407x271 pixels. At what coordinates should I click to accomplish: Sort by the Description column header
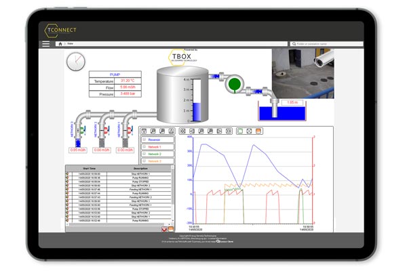[140, 169]
